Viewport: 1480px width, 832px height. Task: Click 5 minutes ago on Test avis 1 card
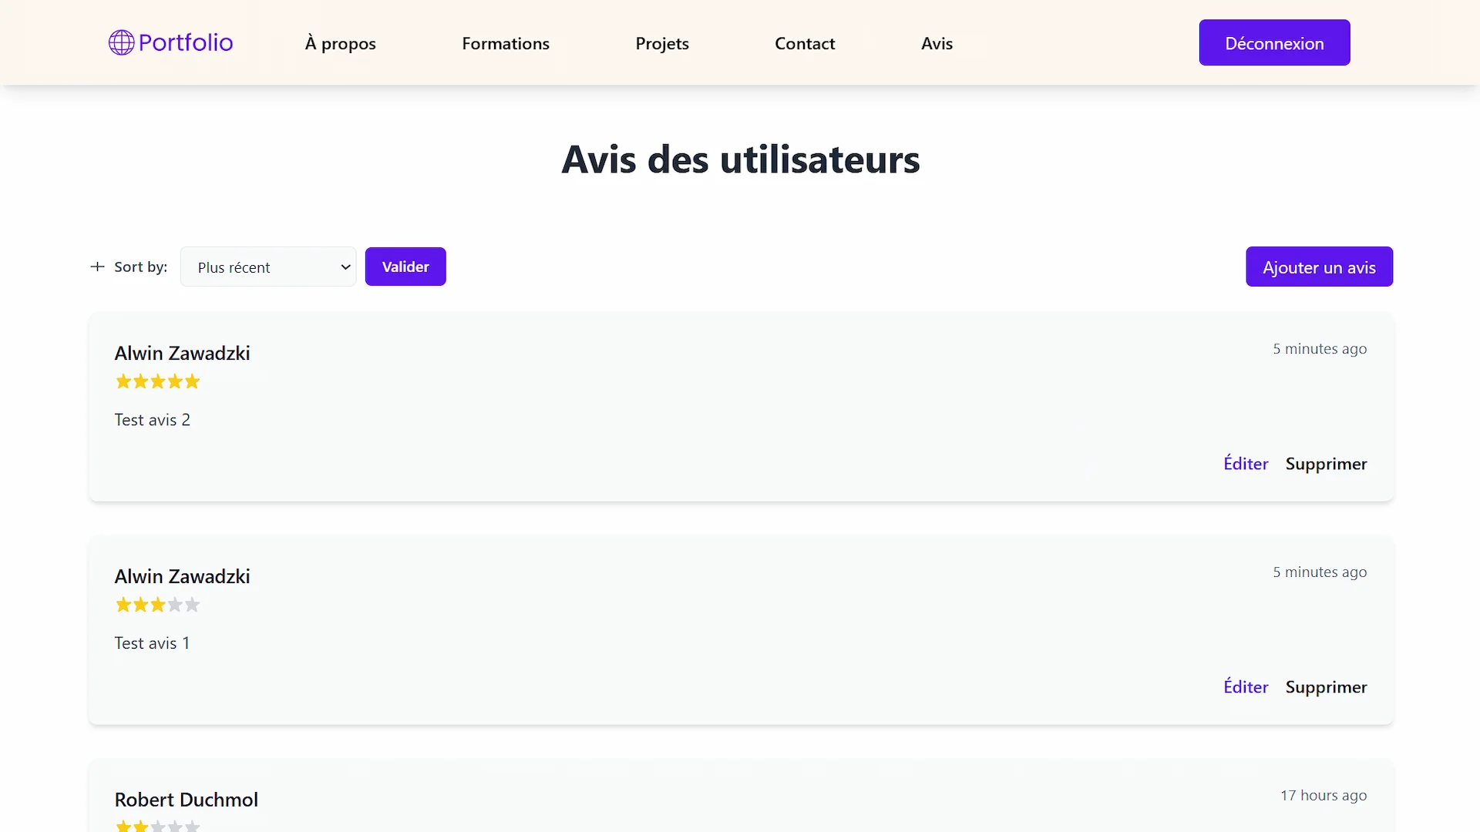tap(1320, 572)
